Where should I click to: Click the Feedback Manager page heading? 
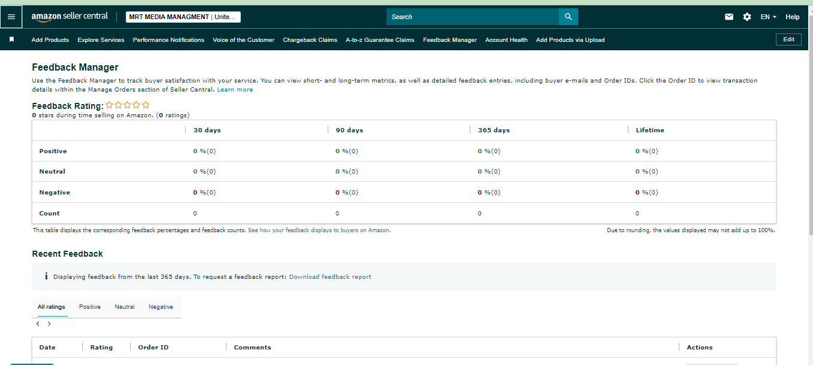pyautogui.click(x=75, y=68)
